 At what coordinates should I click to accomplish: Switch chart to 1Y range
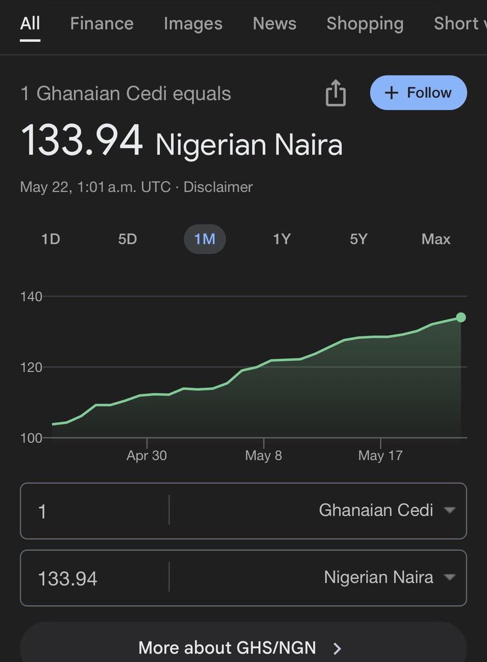tap(282, 239)
